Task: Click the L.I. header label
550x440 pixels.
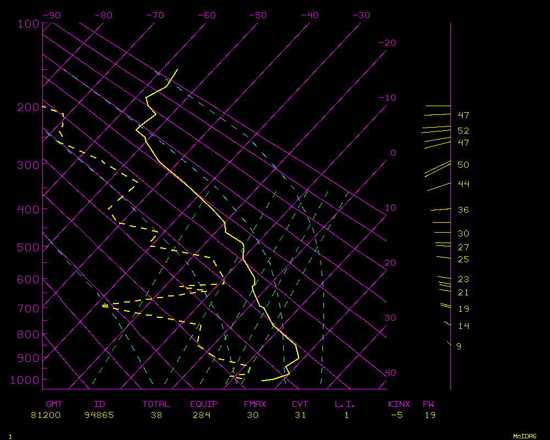Action: click(x=345, y=404)
